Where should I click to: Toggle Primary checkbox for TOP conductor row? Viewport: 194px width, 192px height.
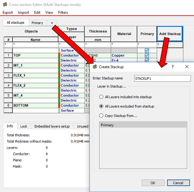147,55
